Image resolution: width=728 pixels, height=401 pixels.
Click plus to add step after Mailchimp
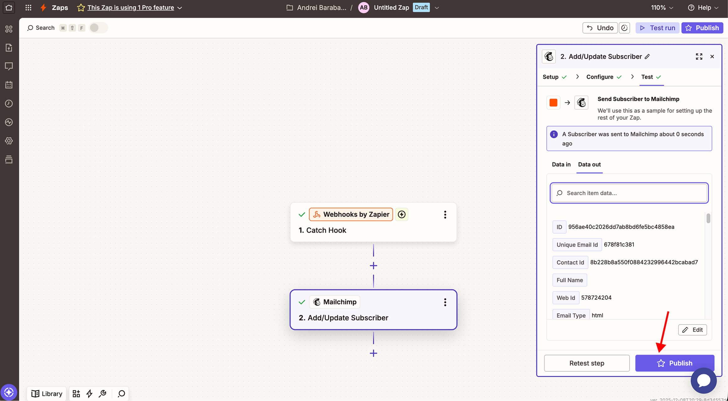click(x=373, y=353)
